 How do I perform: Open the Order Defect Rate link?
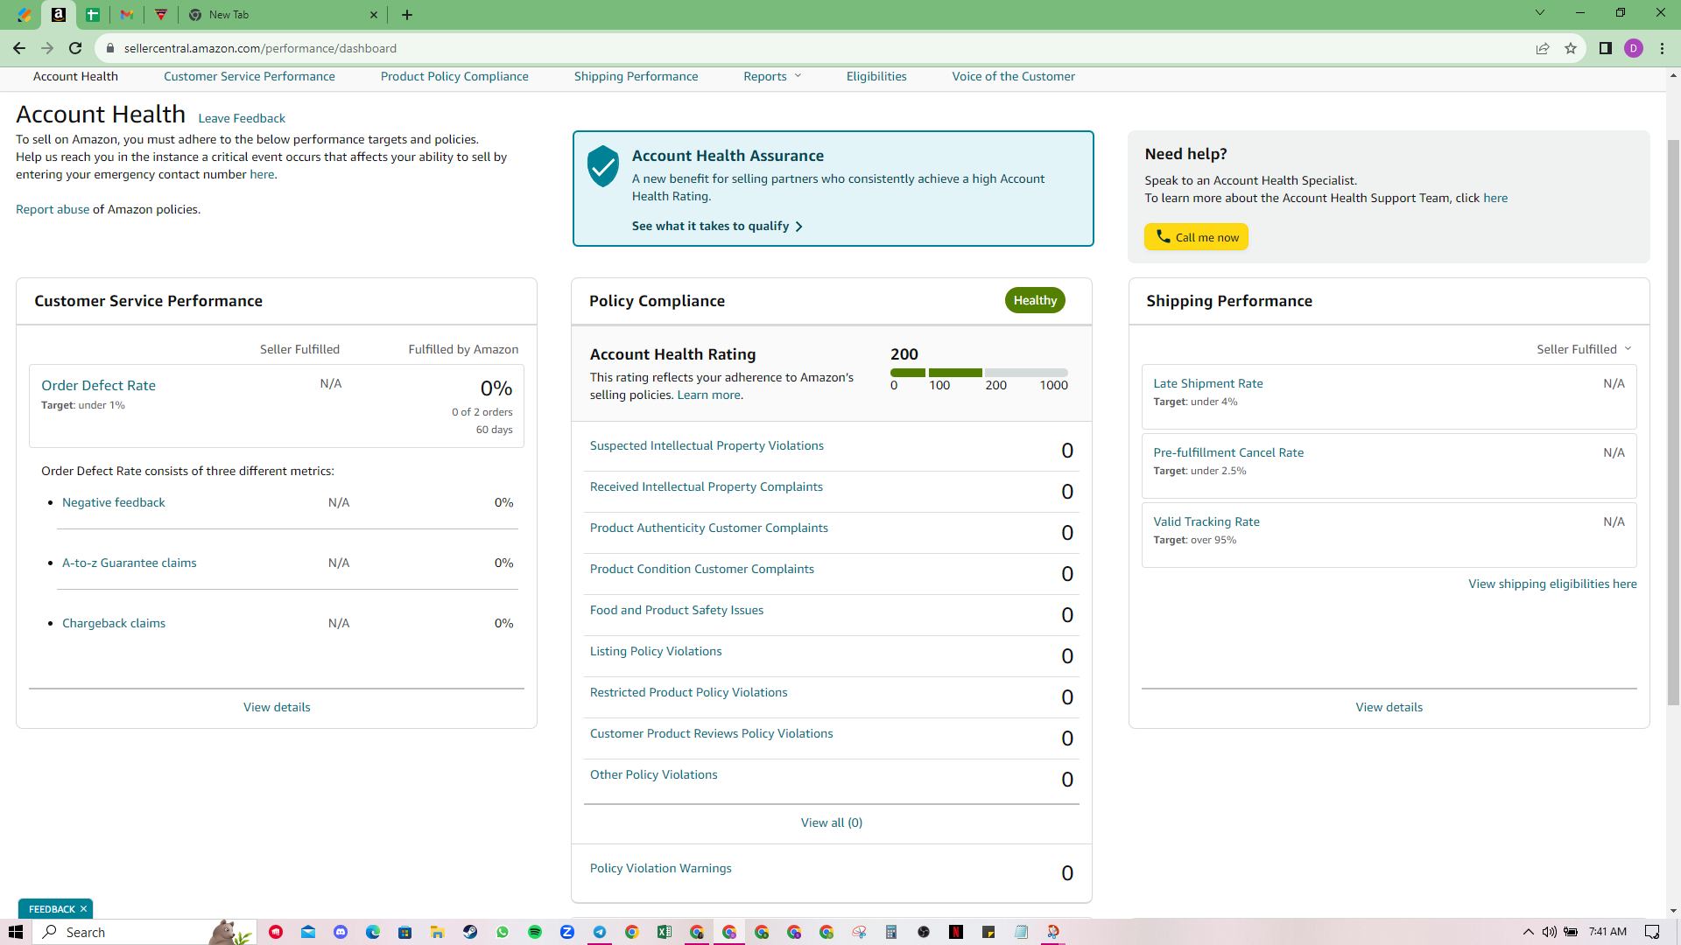(x=98, y=386)
